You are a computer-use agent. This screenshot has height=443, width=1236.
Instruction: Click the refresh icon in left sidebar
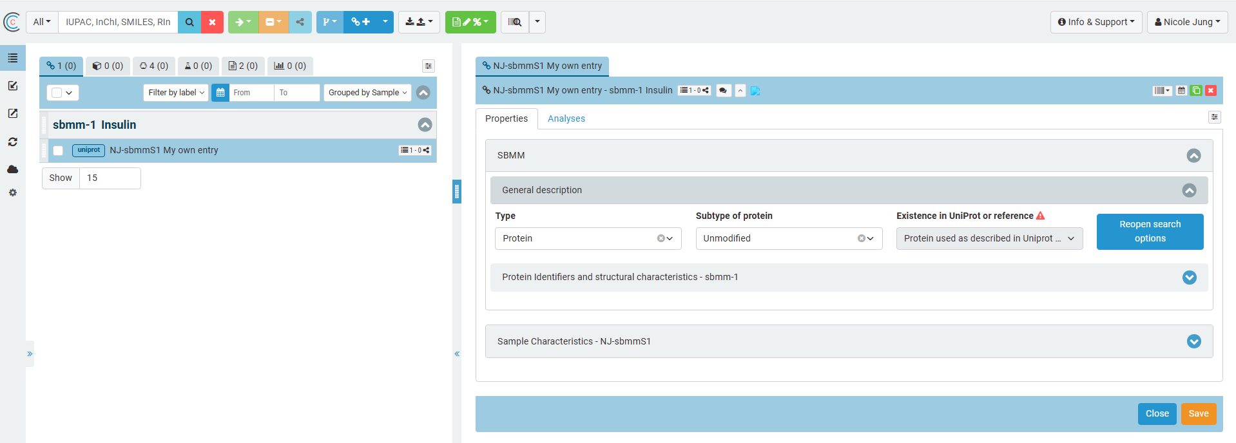point(12,142)
